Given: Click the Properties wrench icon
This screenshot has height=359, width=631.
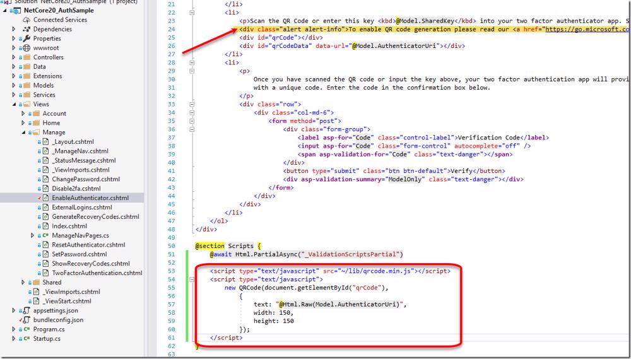Looking at the screenshot, I should (27, 38).
